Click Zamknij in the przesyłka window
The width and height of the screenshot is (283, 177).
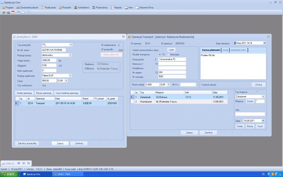click(79, 143)
